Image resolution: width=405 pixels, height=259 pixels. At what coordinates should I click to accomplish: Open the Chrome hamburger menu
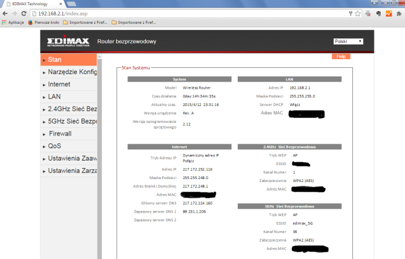pyautogui.click(x=399, y=13)
